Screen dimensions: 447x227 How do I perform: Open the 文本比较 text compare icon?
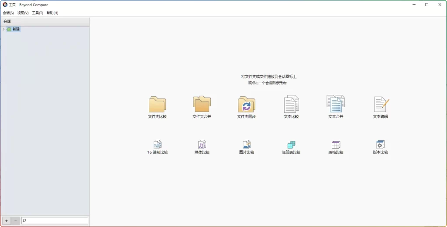291,104
